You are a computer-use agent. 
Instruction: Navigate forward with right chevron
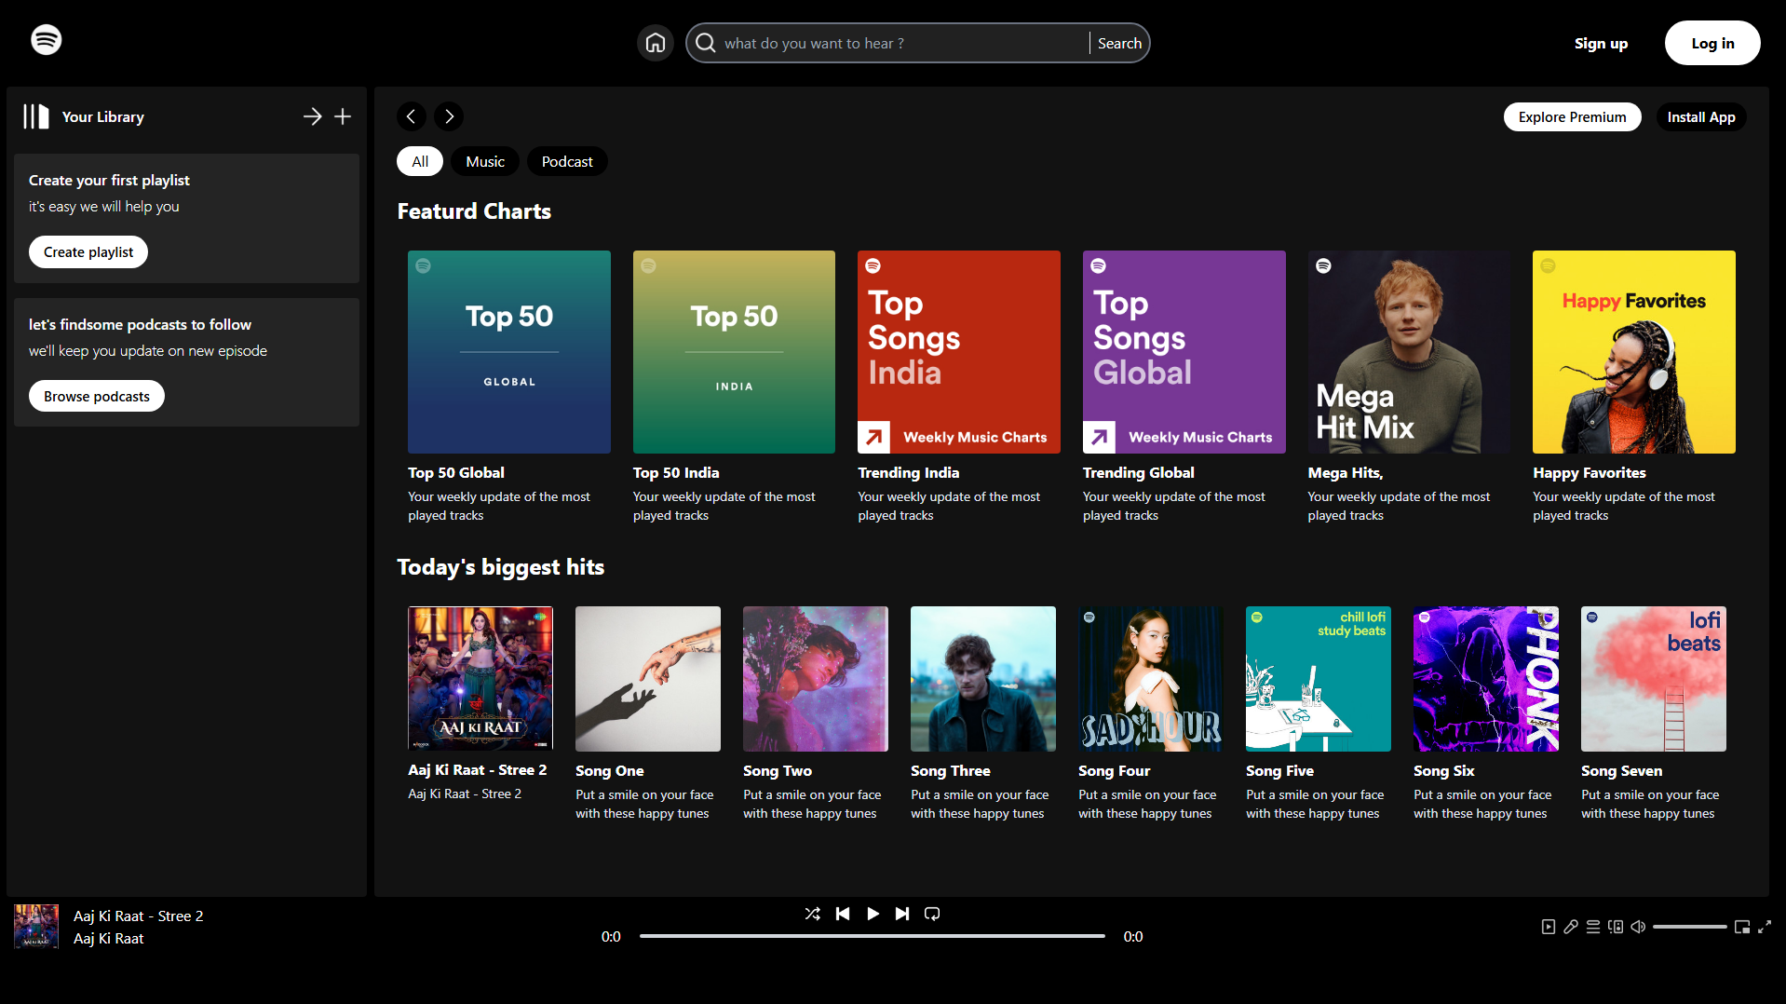449,116
